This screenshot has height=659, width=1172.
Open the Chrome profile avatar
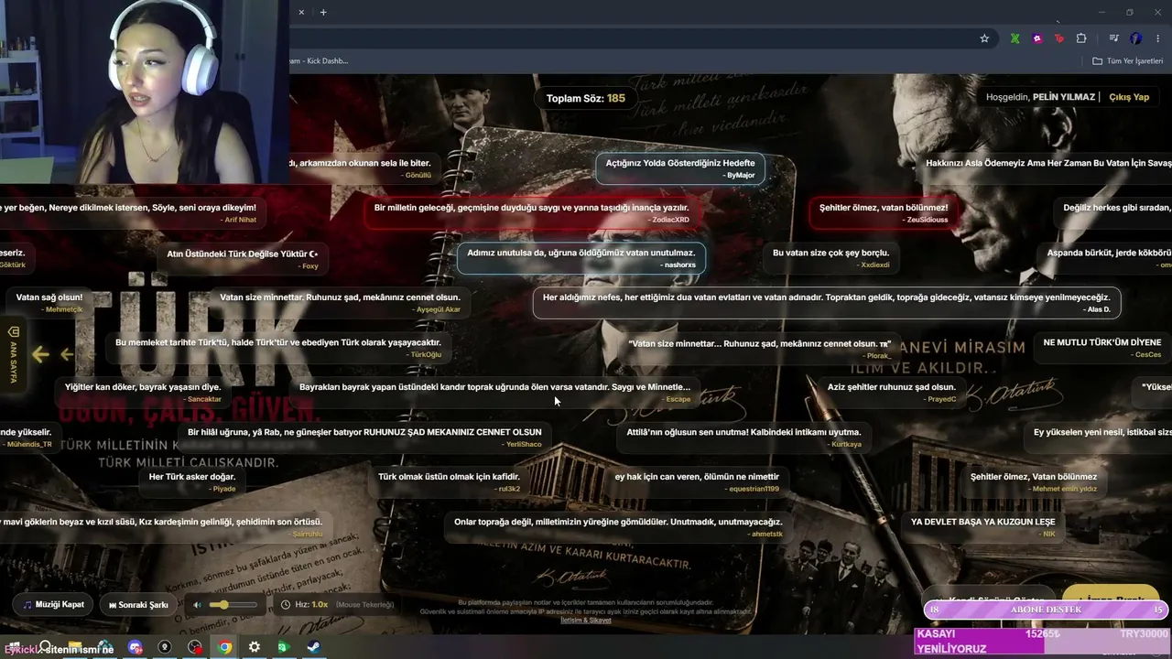(1136, 38)
